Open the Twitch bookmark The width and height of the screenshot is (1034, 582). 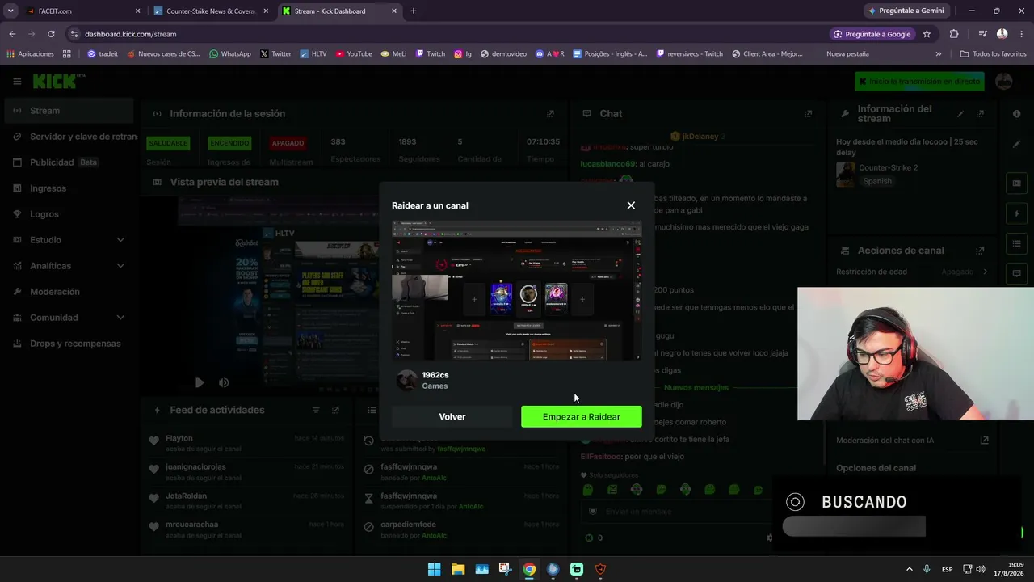(x=431, y=54)
